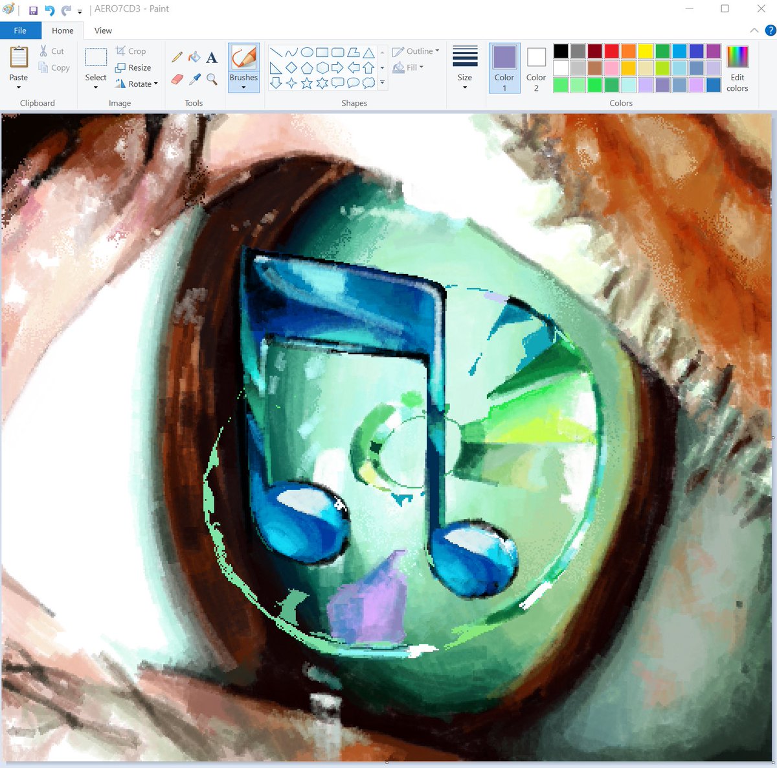The image size is (777, 768).
Task: Choose the Oval shape
Action: pos(307,52)
